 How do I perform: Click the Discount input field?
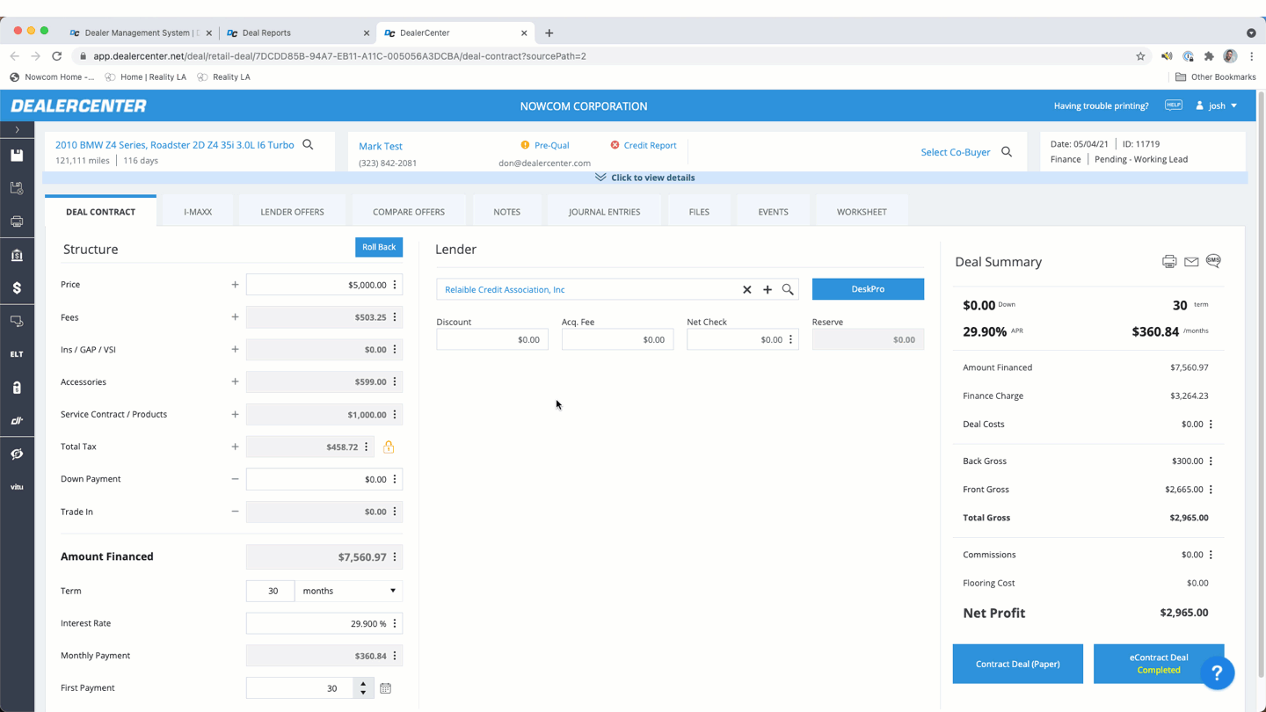tap(492, 339)
